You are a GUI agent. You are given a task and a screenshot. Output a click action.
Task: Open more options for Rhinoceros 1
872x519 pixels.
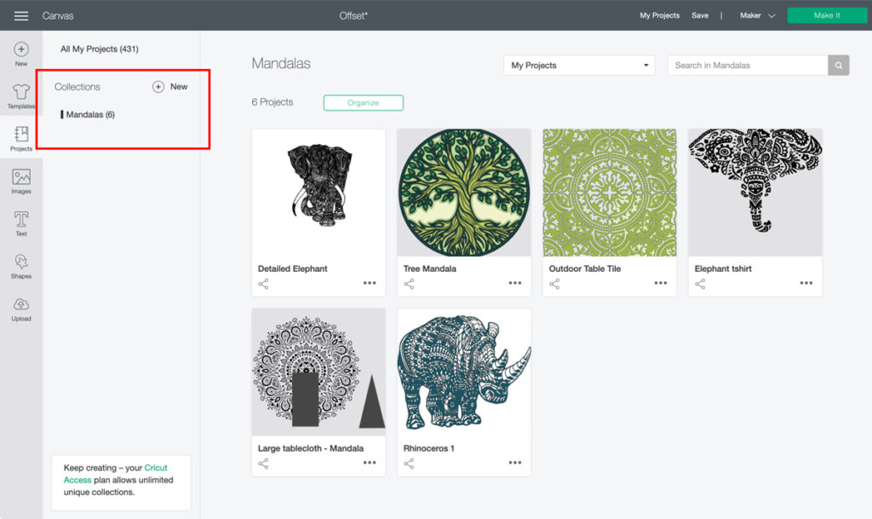(x=515, y=463)
